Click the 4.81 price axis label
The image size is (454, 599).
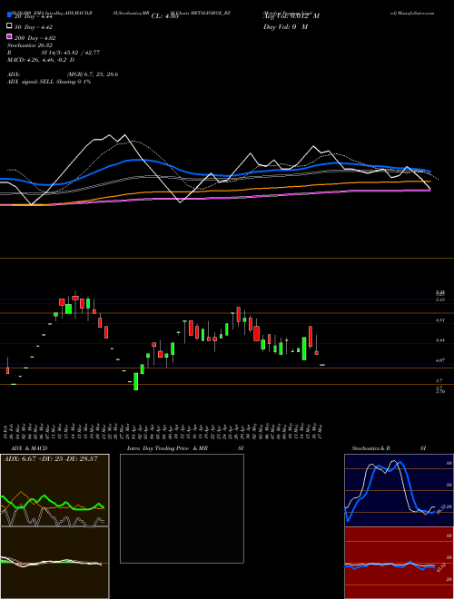coord(439,320)
